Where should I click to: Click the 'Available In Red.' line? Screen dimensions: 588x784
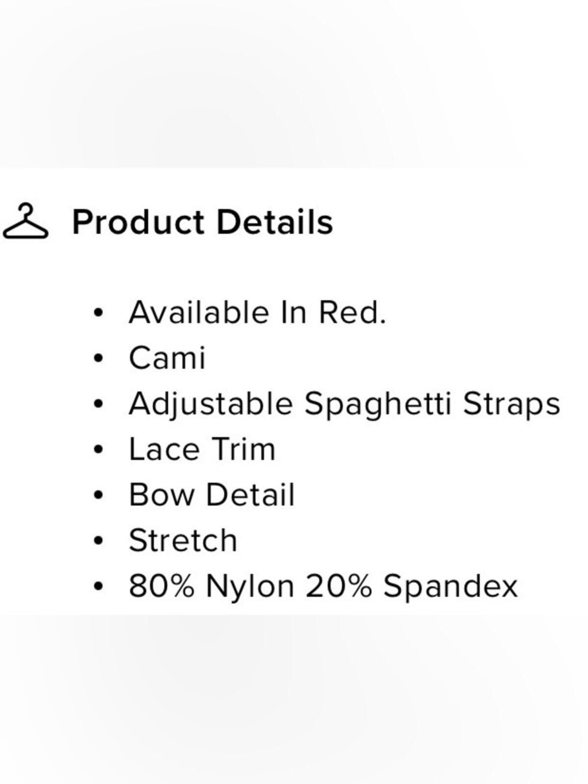257,313
